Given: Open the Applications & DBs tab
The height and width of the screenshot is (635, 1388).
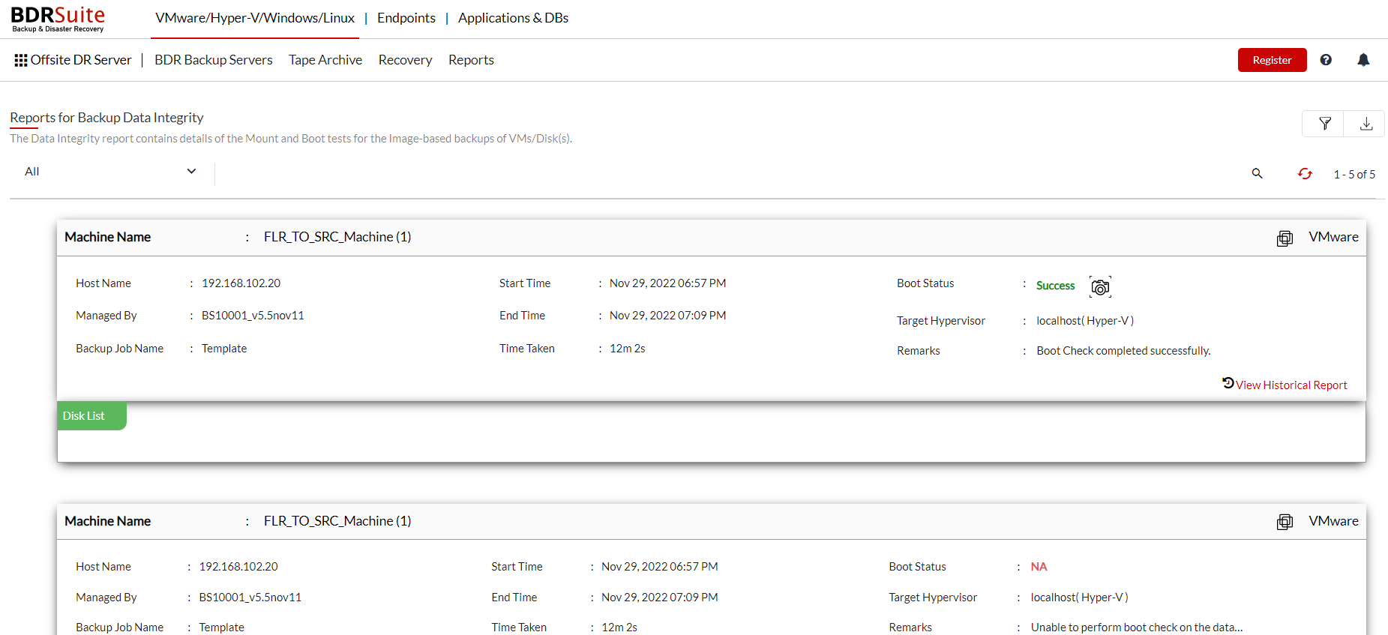Looking at the screenshot, I should (x=514, y=18).
